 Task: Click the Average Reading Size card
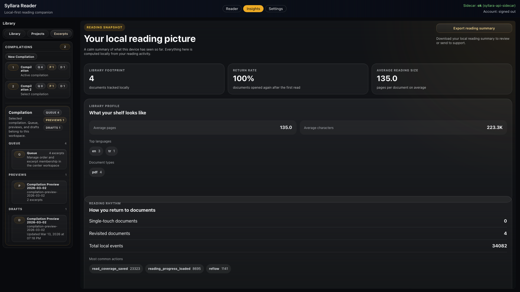point(442,79)
